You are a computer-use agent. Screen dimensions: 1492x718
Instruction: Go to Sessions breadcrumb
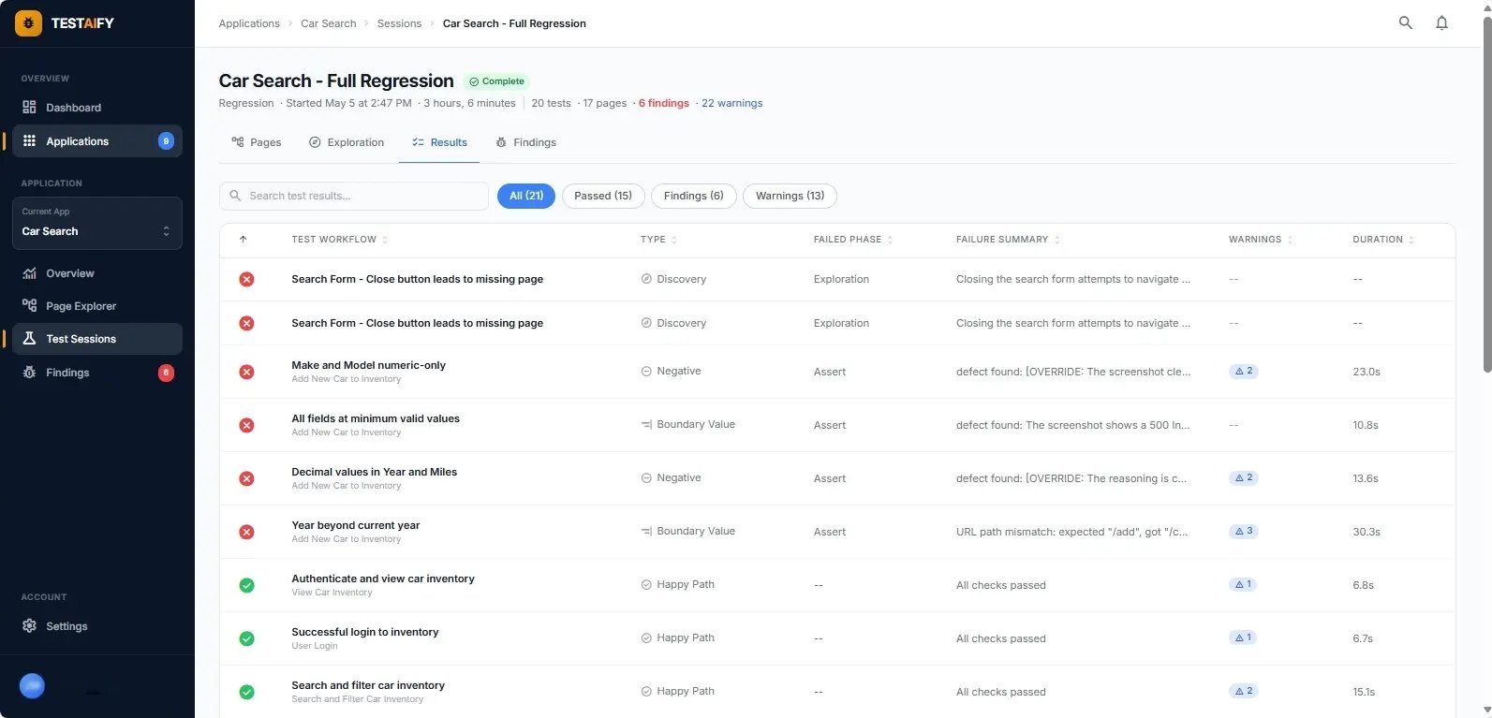click(x=399, y=23)
